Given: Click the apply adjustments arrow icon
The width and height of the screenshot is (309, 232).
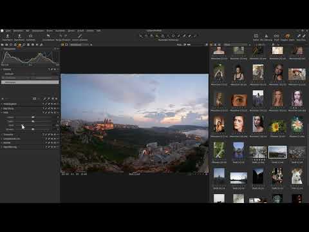Looking at the screenshot, I should pyautogui.click(x=304, y=36).
